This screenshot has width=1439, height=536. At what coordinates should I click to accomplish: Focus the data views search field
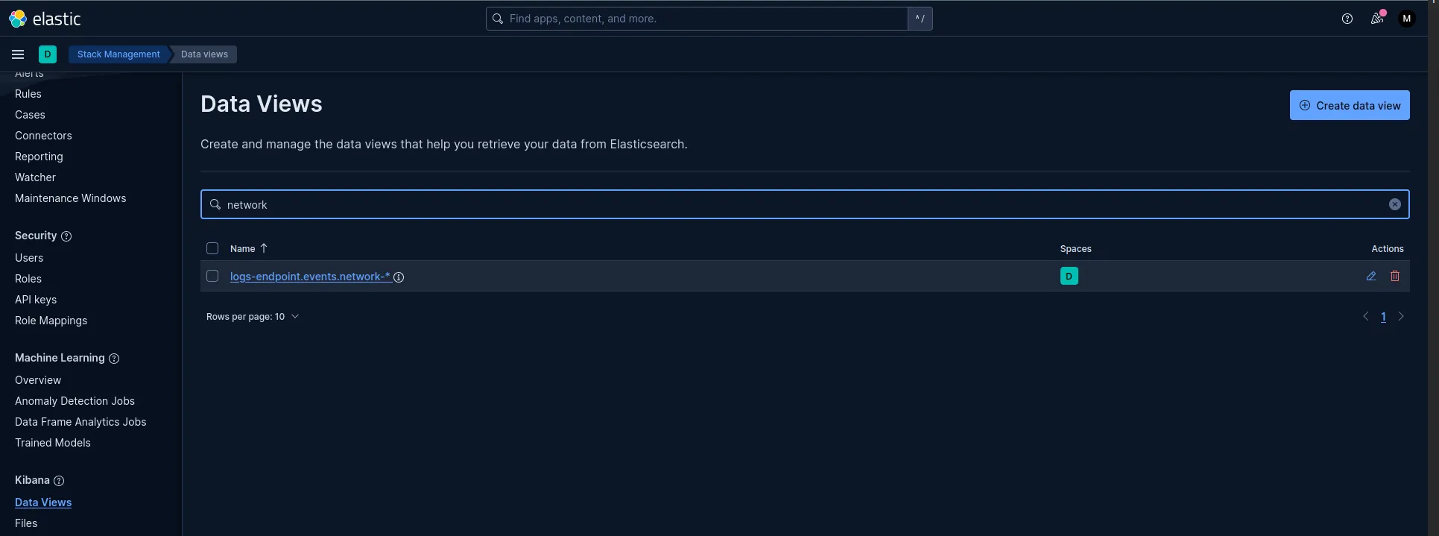[805, 204]
